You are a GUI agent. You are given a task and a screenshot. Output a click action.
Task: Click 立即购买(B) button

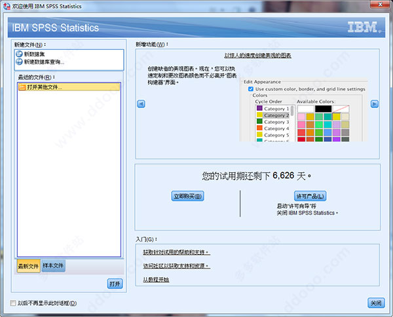point(188,196)
